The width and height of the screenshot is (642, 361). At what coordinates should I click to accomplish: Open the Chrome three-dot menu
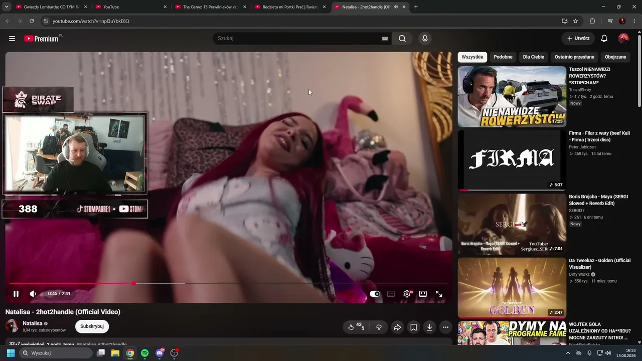(634, 21)
